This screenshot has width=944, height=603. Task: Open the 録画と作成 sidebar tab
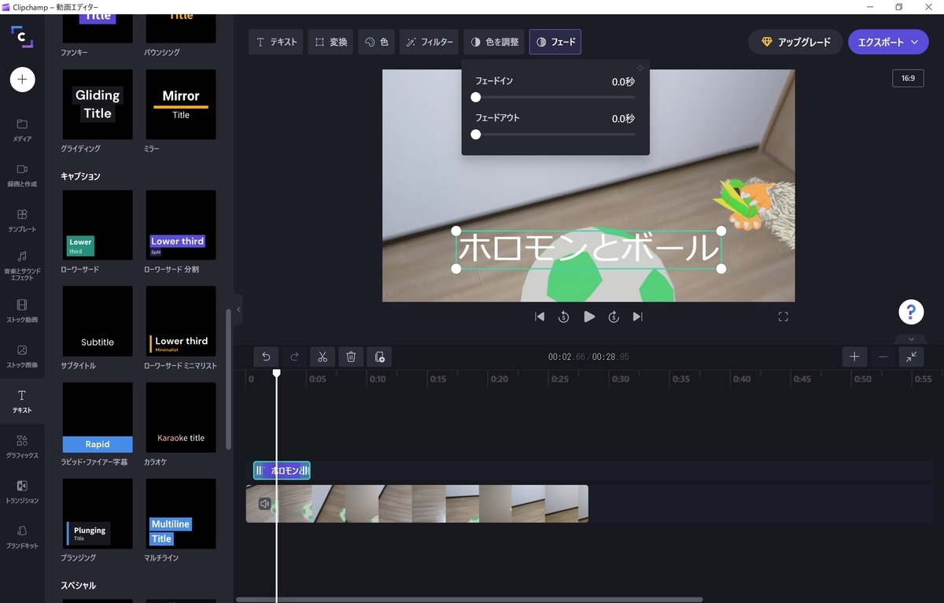pos(22,175)
